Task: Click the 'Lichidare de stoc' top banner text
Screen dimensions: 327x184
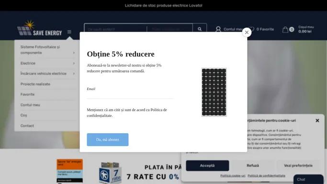Action: [164, 5]
